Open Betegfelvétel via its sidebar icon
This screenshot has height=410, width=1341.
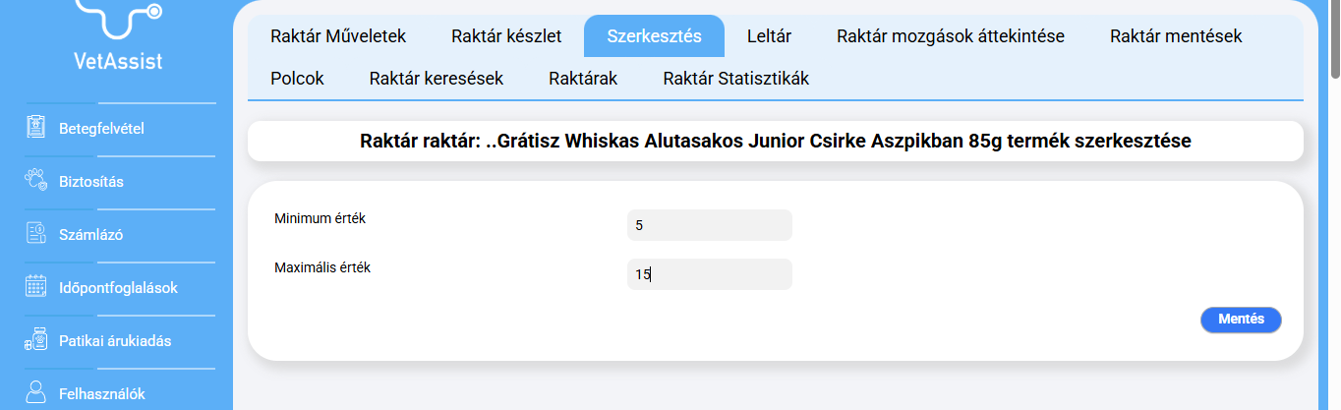(36, 128)
